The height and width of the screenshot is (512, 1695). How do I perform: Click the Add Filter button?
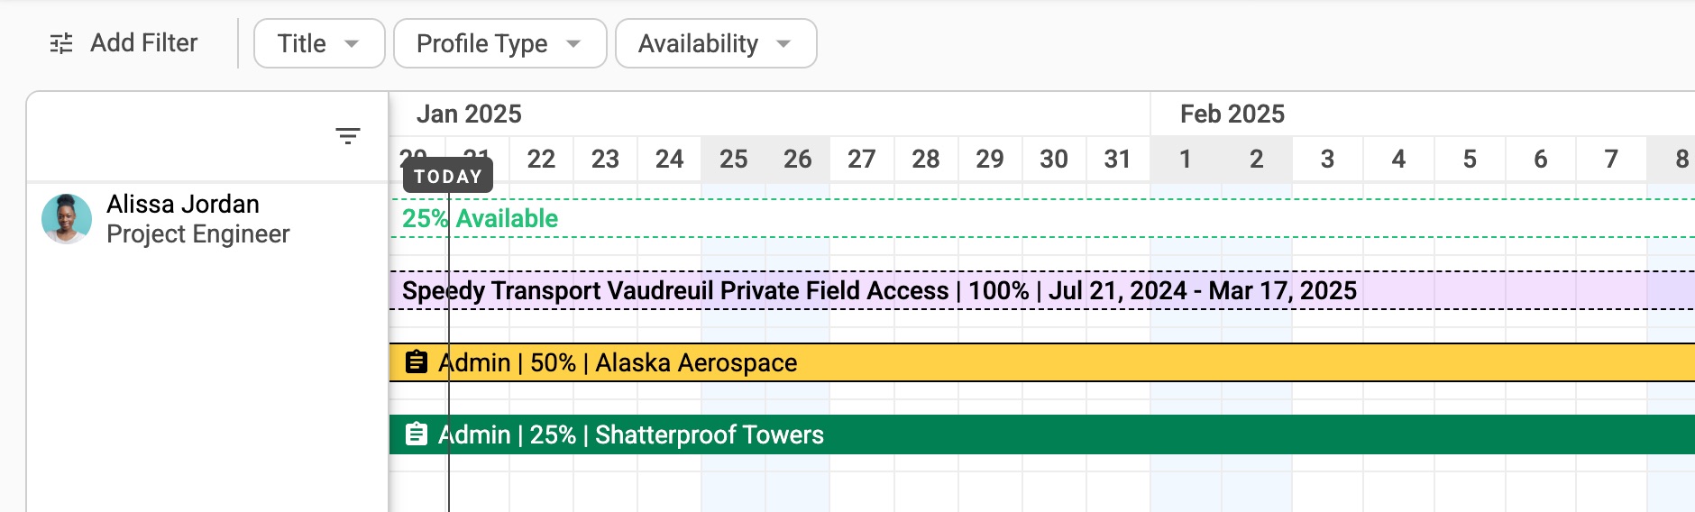click(x=124, y=43)
